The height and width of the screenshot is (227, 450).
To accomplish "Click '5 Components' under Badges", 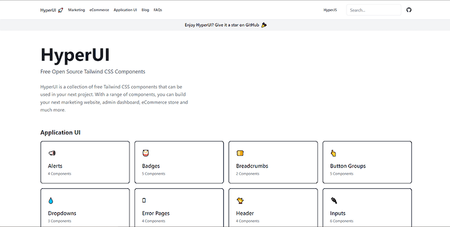I will coord(153,173).
